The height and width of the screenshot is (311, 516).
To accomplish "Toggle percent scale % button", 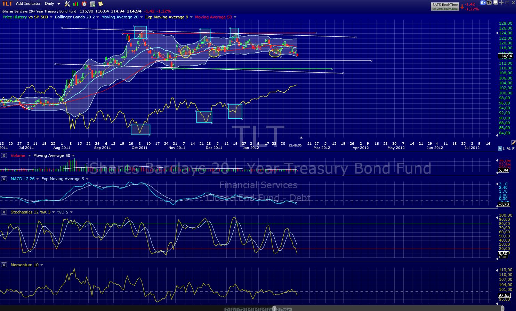I will pos(509,149).
